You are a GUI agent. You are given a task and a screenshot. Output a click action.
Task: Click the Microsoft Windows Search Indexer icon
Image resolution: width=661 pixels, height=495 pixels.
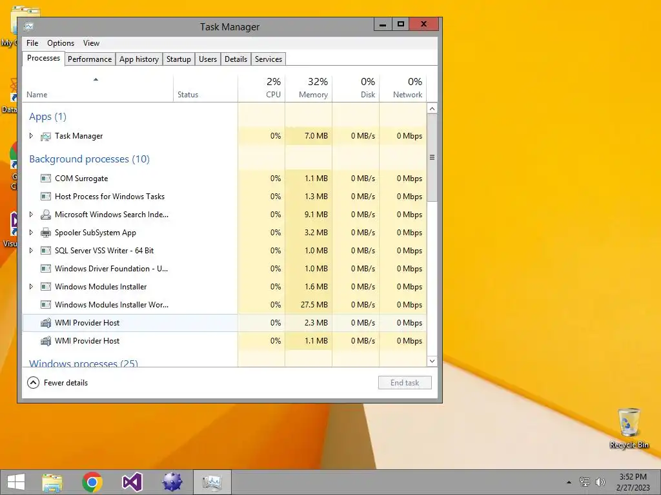tap(46, 215)
